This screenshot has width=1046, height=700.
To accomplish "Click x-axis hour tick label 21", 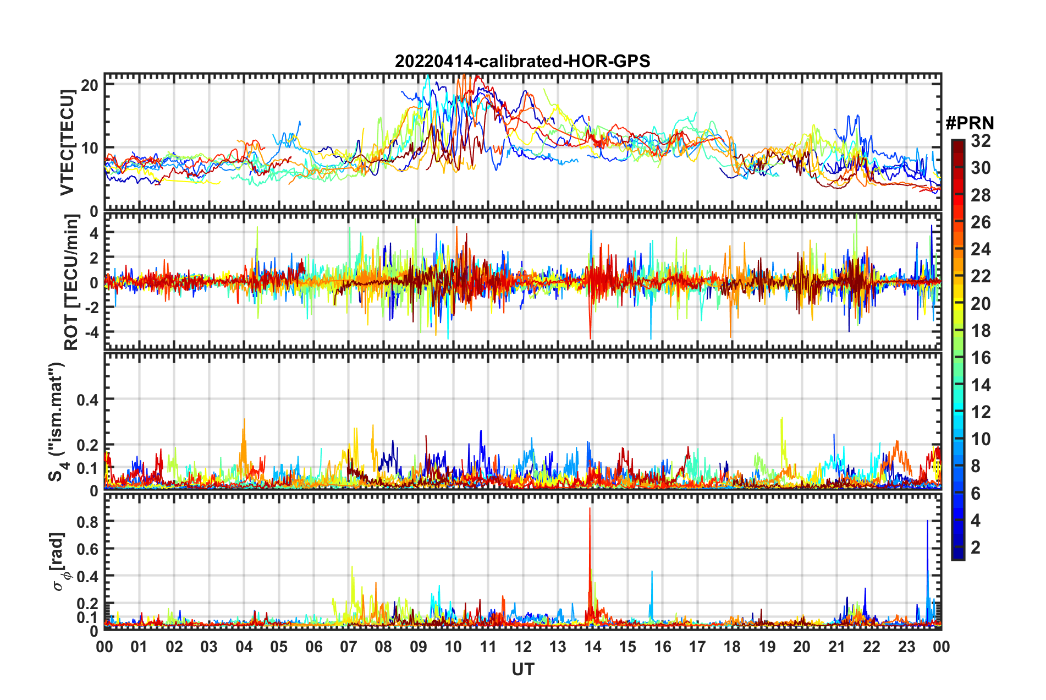I will click(837, 647).
